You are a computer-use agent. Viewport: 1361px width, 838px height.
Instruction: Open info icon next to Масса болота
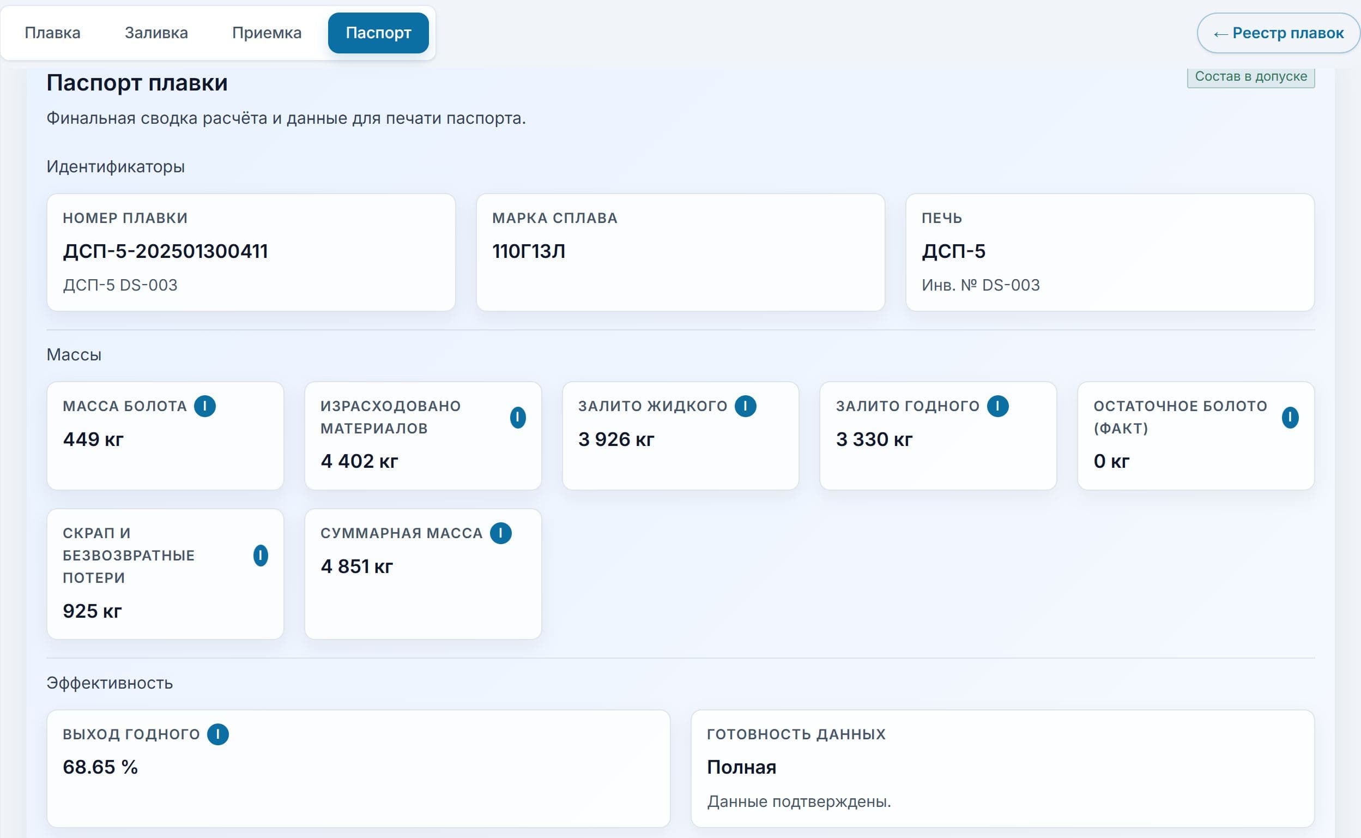pos(204,406)
